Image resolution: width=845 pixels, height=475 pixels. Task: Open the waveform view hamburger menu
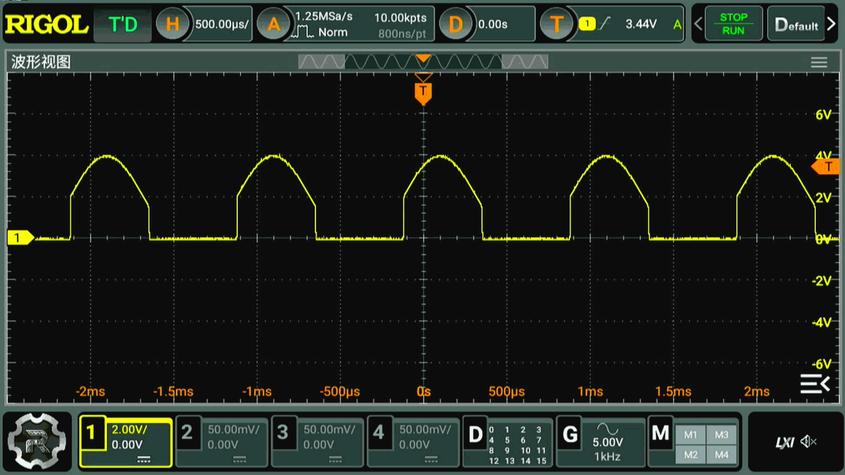point(819,62)
